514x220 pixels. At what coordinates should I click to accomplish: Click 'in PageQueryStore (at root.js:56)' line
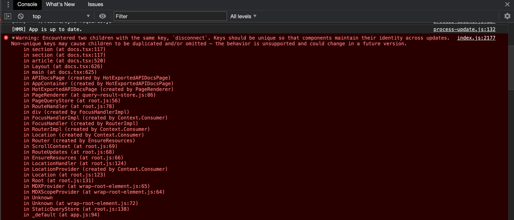tap(72, 101)
